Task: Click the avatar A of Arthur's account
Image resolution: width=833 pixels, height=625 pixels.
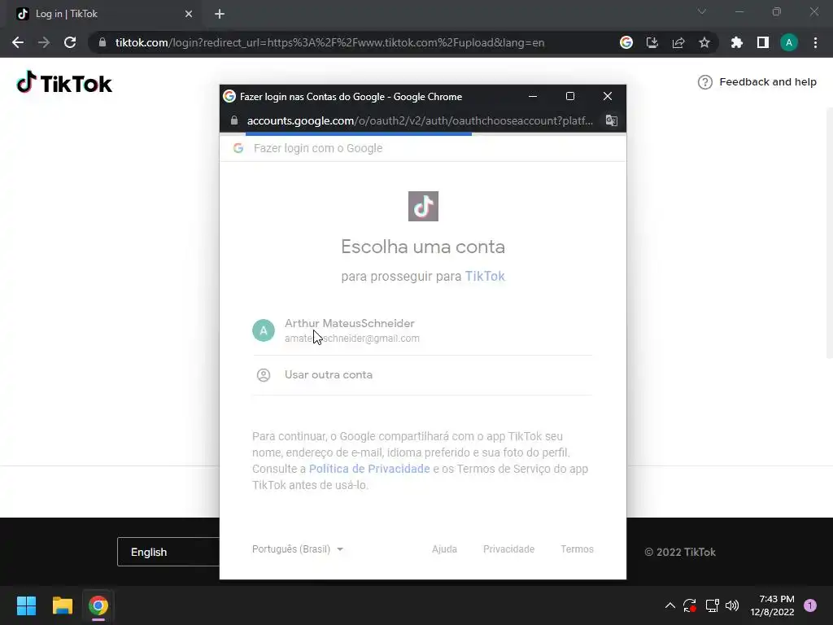Action: coord(264,330)
